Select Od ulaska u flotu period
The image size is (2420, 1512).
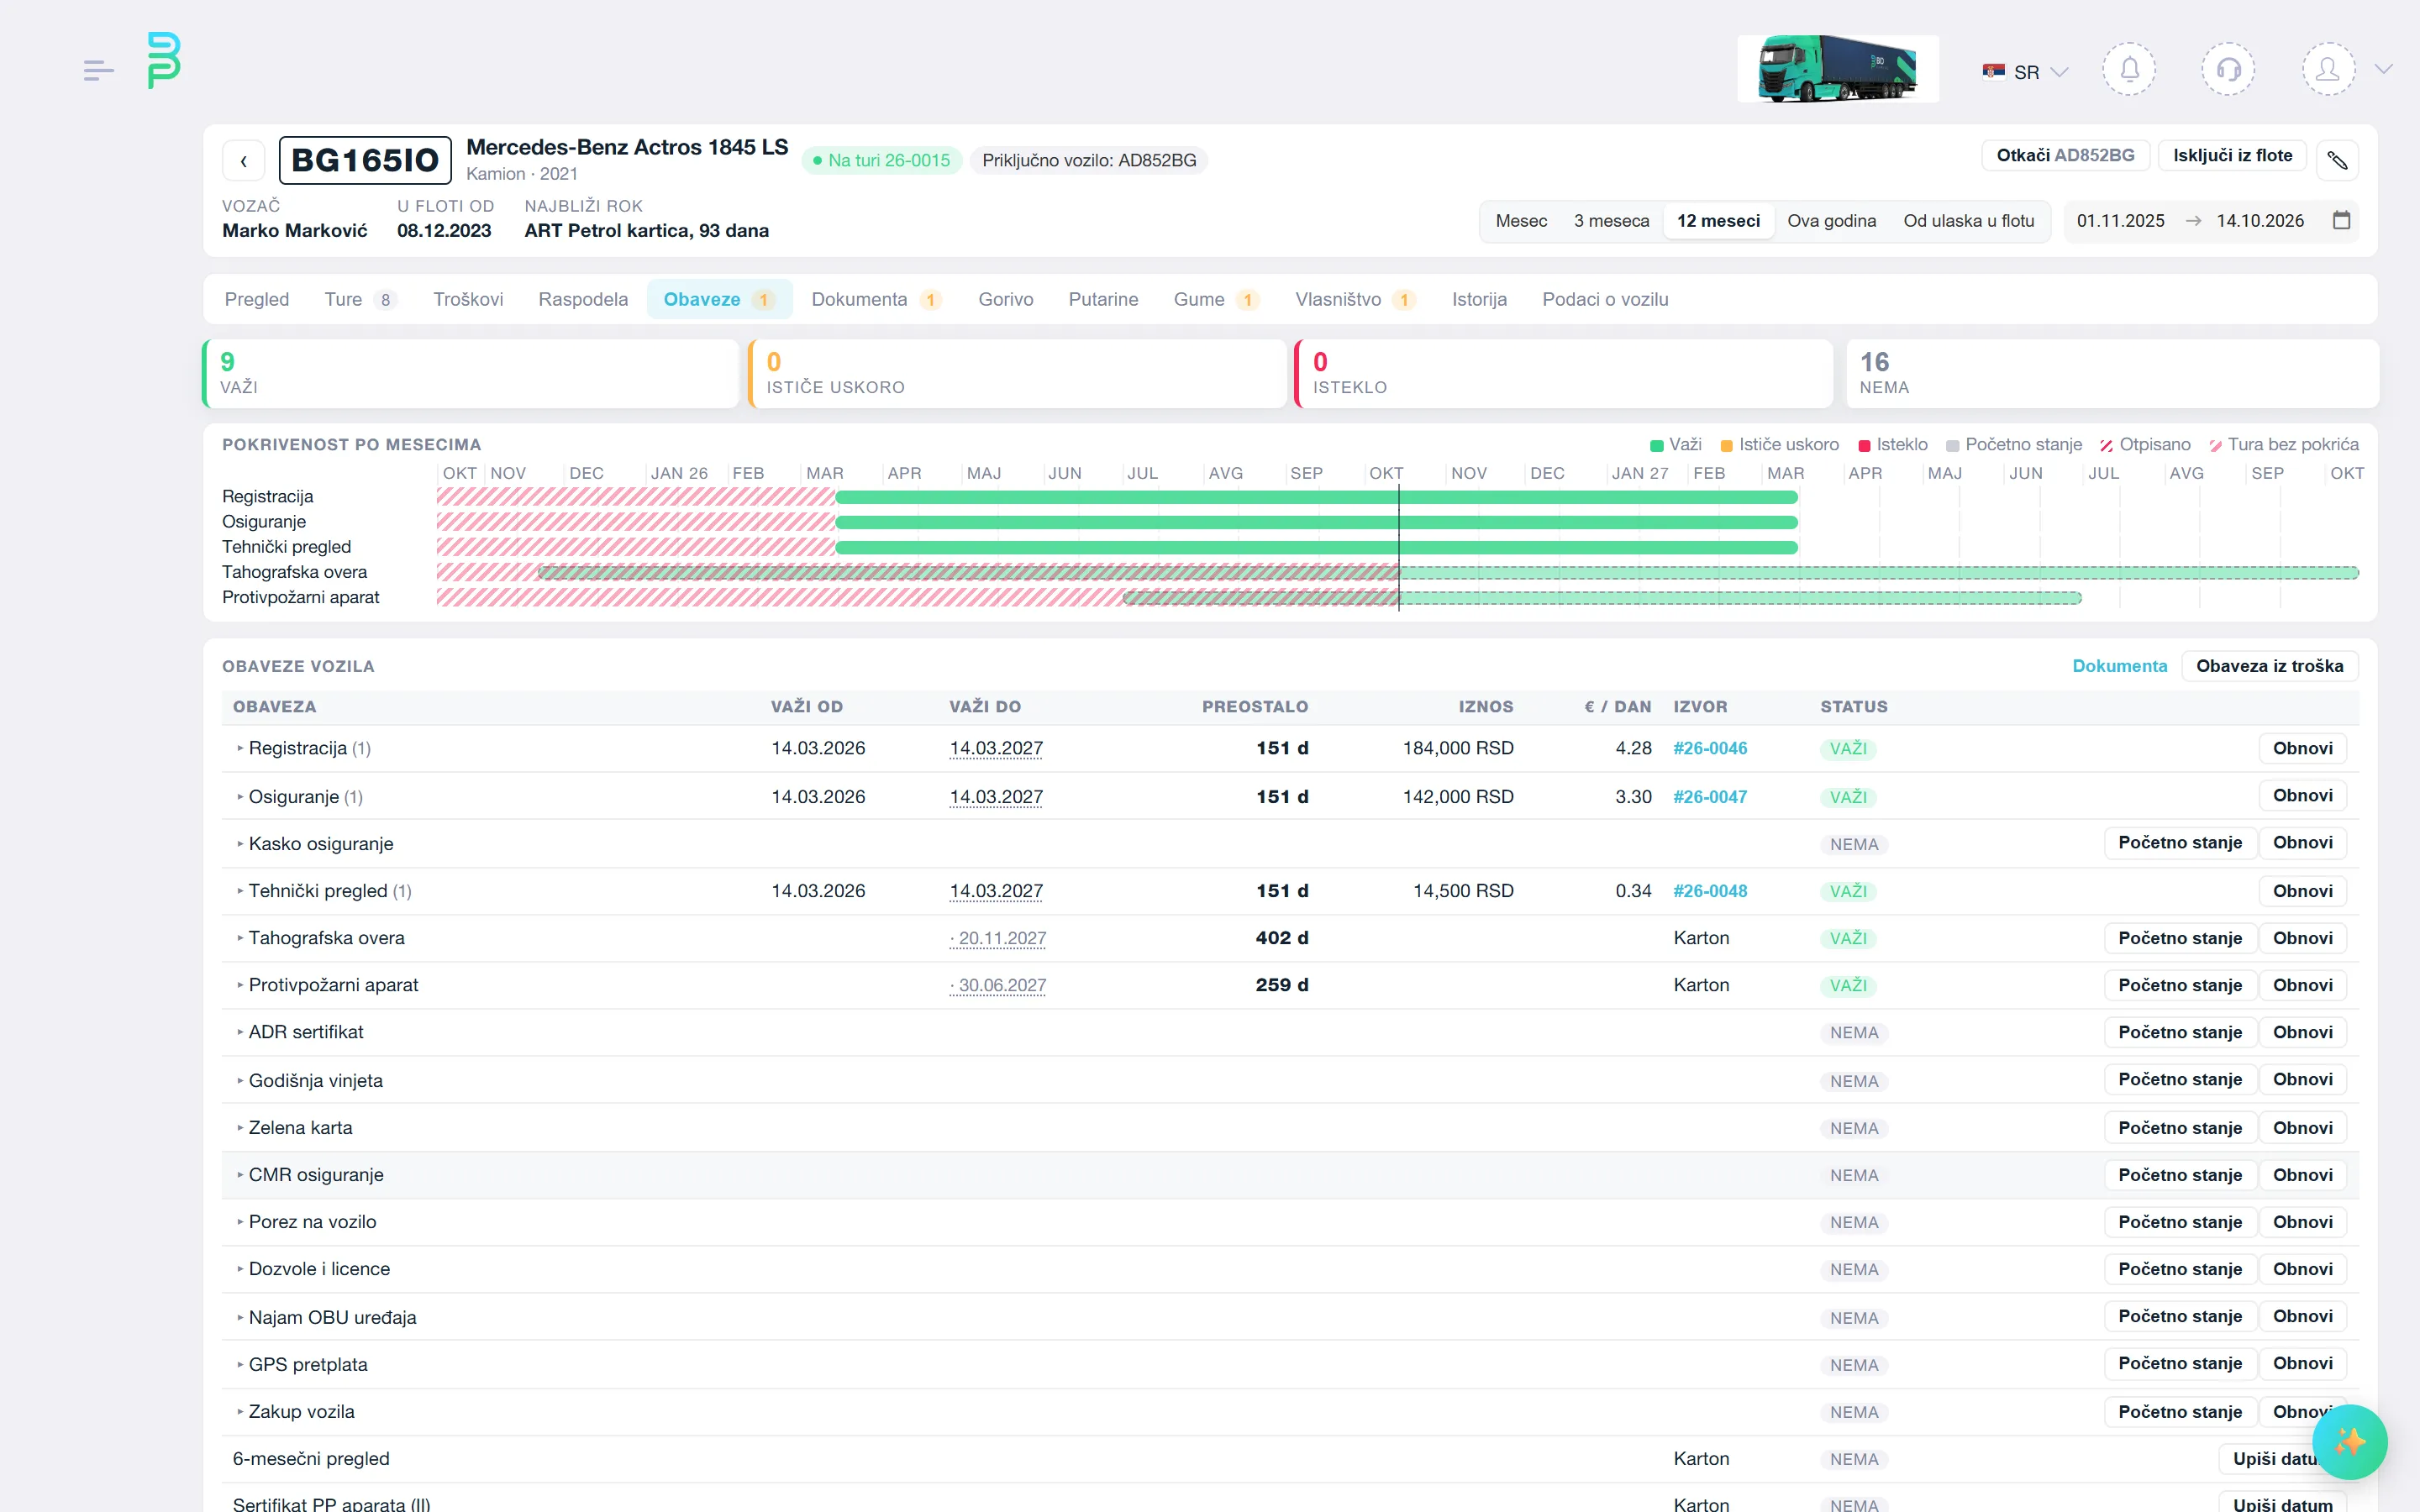coord(1968,221)
